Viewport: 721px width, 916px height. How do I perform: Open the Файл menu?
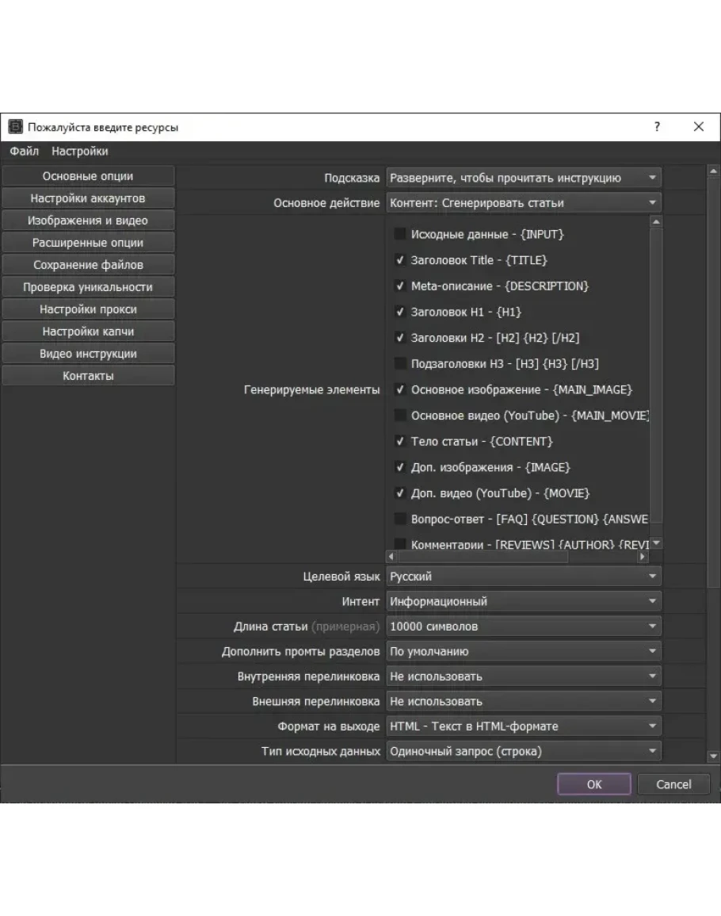24,151
